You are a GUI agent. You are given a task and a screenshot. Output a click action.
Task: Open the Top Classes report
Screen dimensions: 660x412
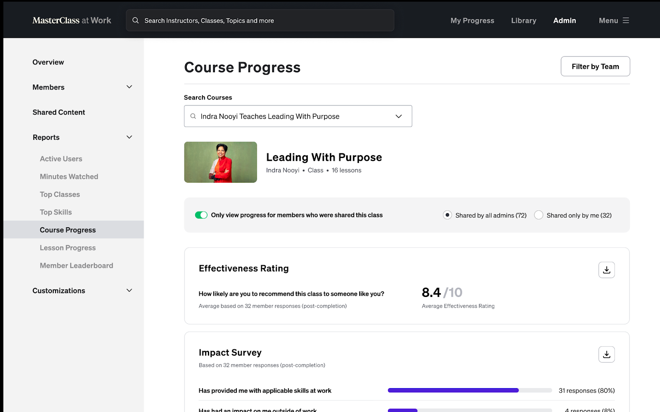(x=60, y=194)
